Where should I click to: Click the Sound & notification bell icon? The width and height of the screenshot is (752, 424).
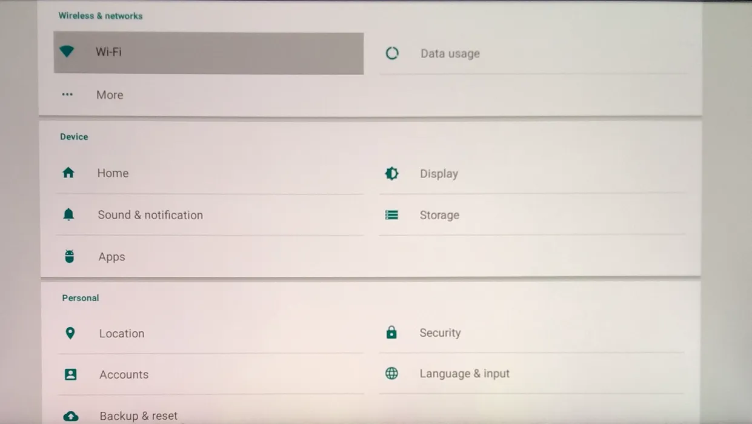pos(68,214)
